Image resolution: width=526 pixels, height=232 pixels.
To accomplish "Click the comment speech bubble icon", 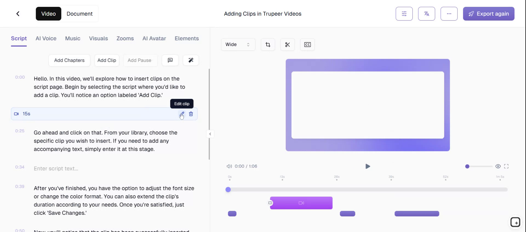I will click(x=170, y=60).
